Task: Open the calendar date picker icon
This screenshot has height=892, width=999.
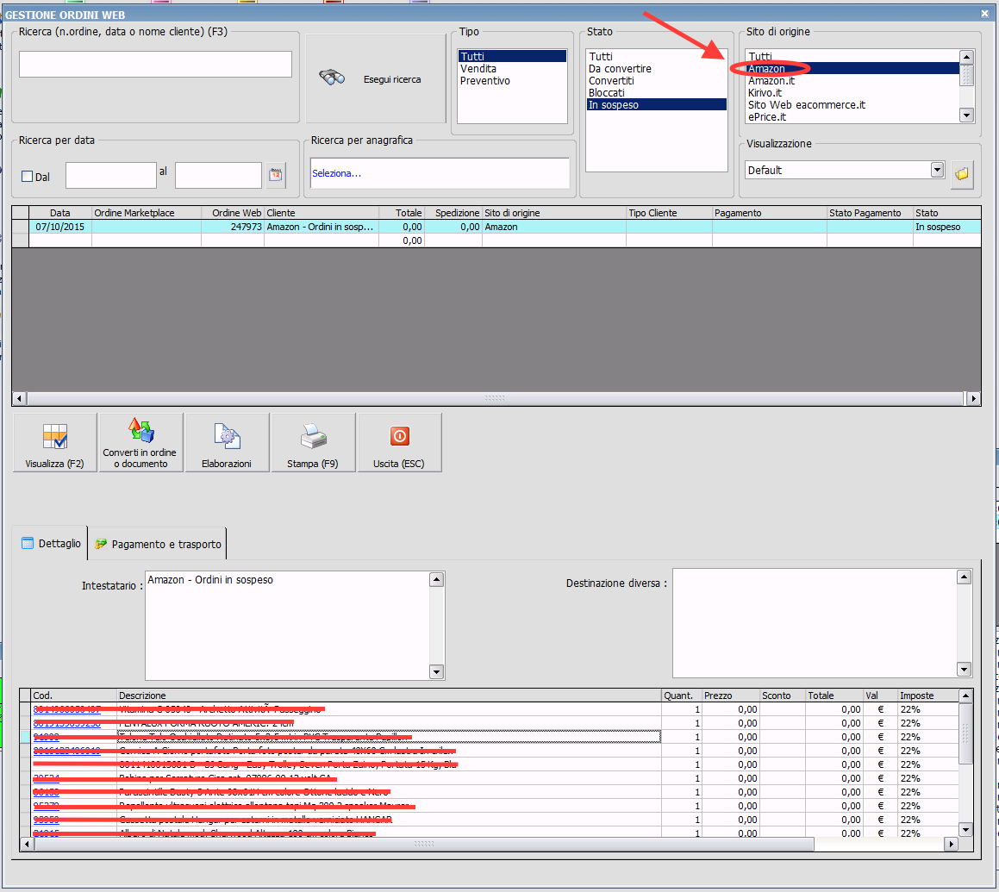Action: [x=276, y=175]
